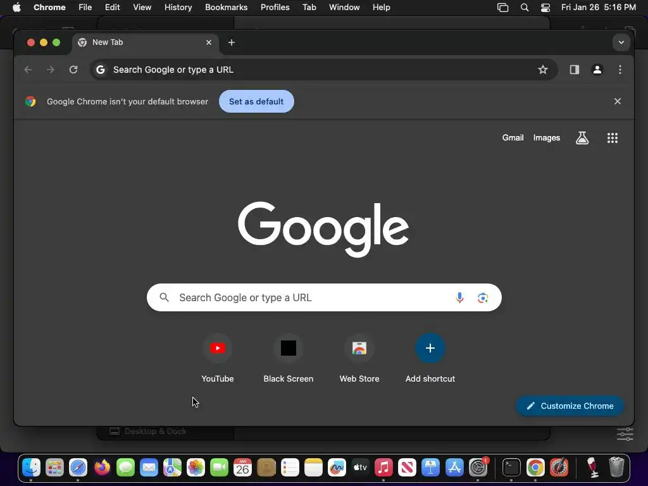This screenshot has width=648, height=486.
Task: Open the Google apps grid
Action: click(613, 137)
